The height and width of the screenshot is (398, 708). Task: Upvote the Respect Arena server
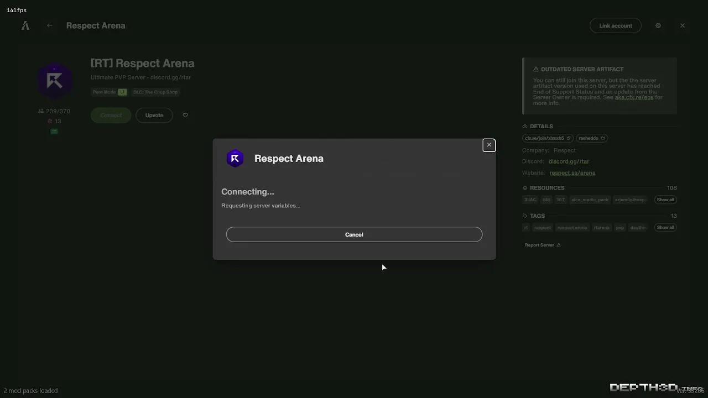coord(154,116)
